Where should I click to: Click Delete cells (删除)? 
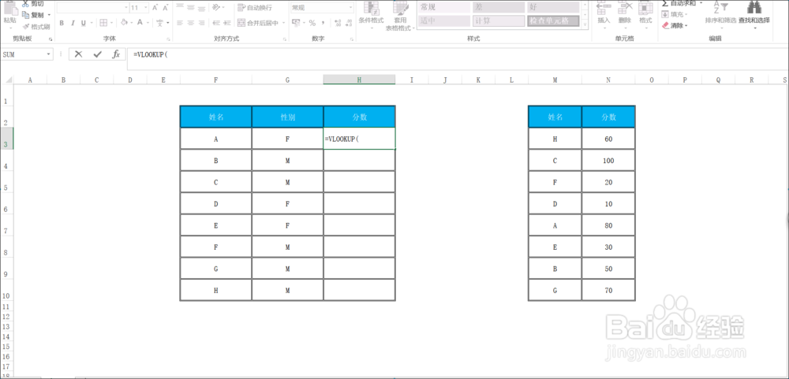tap(624, 13)
